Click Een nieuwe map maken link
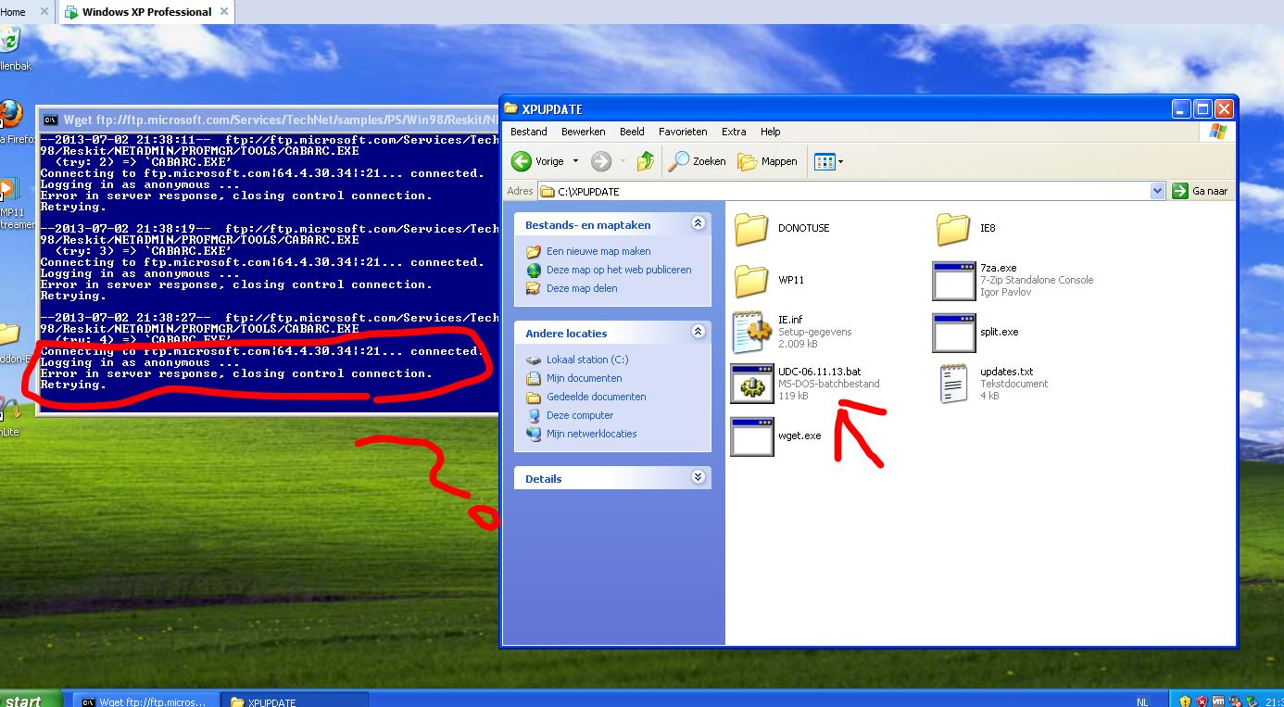The image size is (1284, 707). click(x=598, y=251)
